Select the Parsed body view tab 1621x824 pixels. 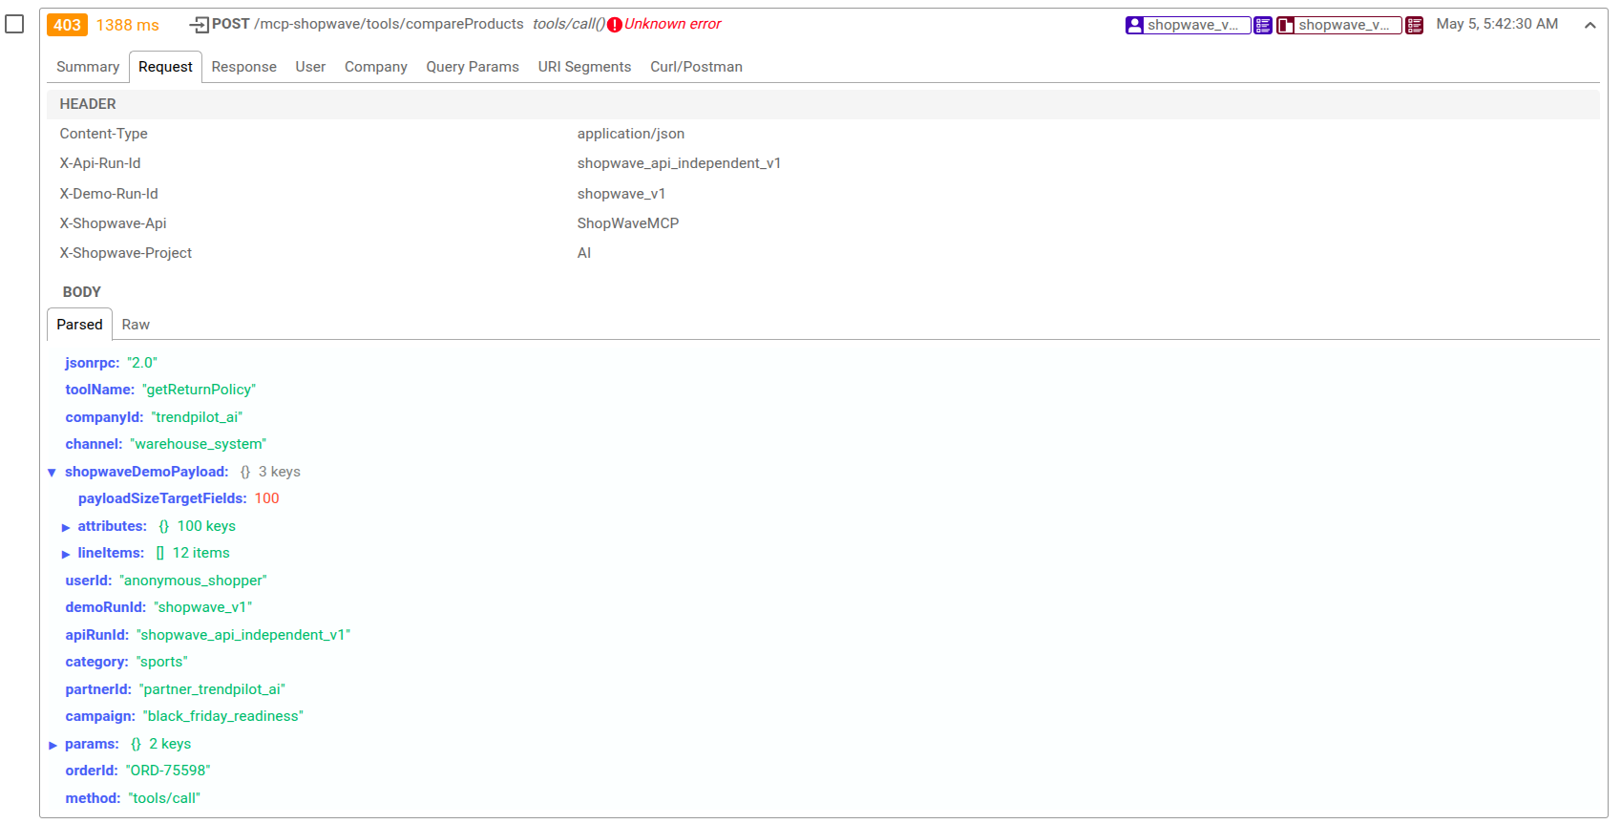tap(79, 325)
